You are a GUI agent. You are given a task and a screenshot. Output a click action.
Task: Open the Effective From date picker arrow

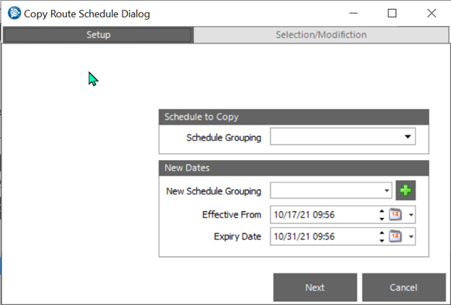(x=410, y=214)
